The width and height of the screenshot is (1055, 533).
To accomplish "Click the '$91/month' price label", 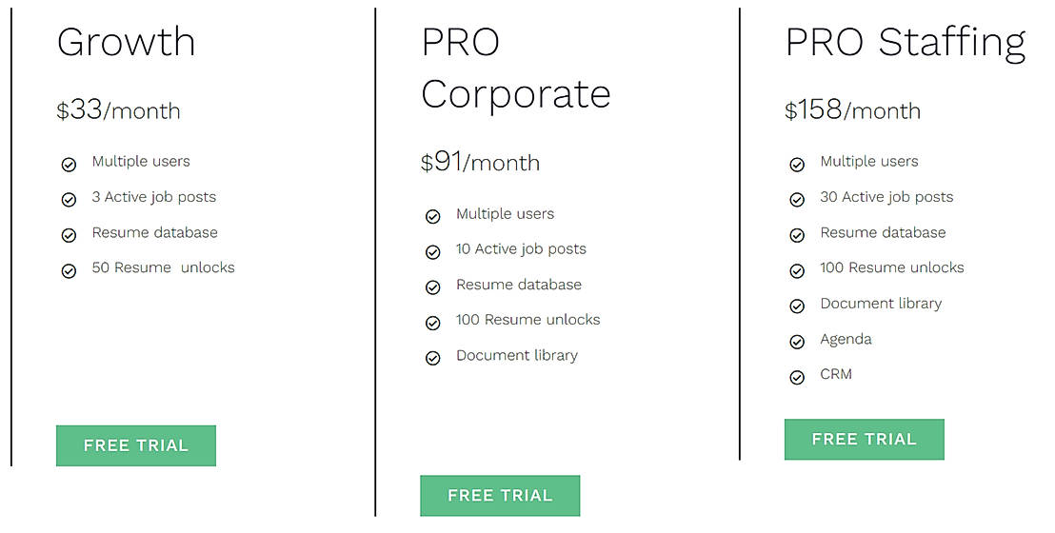I will [x=480, y=163].
